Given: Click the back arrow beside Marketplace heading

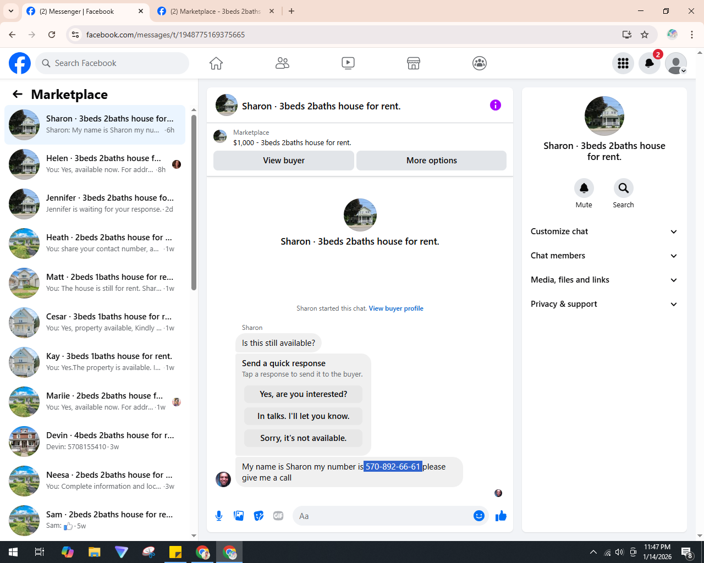Looking at the screenshot, I should (18, 94).
